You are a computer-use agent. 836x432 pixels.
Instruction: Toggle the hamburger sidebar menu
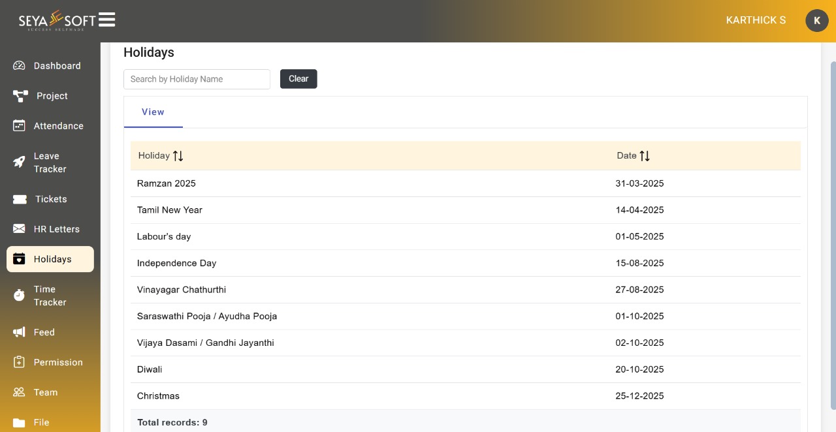107,20
